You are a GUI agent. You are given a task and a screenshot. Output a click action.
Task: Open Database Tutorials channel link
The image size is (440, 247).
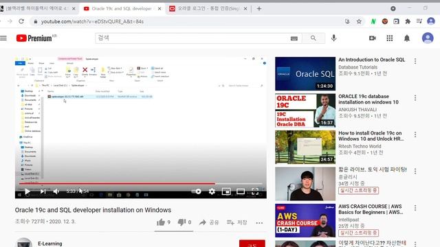[x=357, y=67]
